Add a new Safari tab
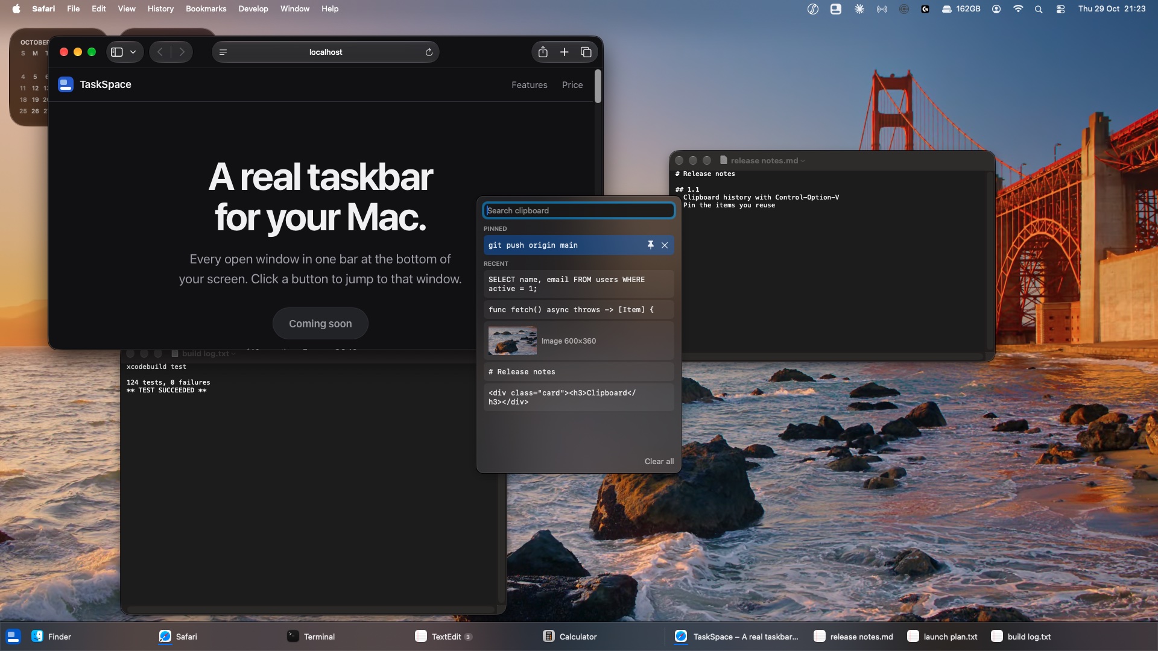This screenshot has height=651, width=1158. click(564, 52)
